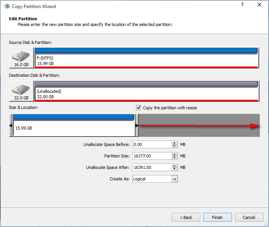Go back with the Back button
This screenshot has height=227, width=269.
[186, 217]
